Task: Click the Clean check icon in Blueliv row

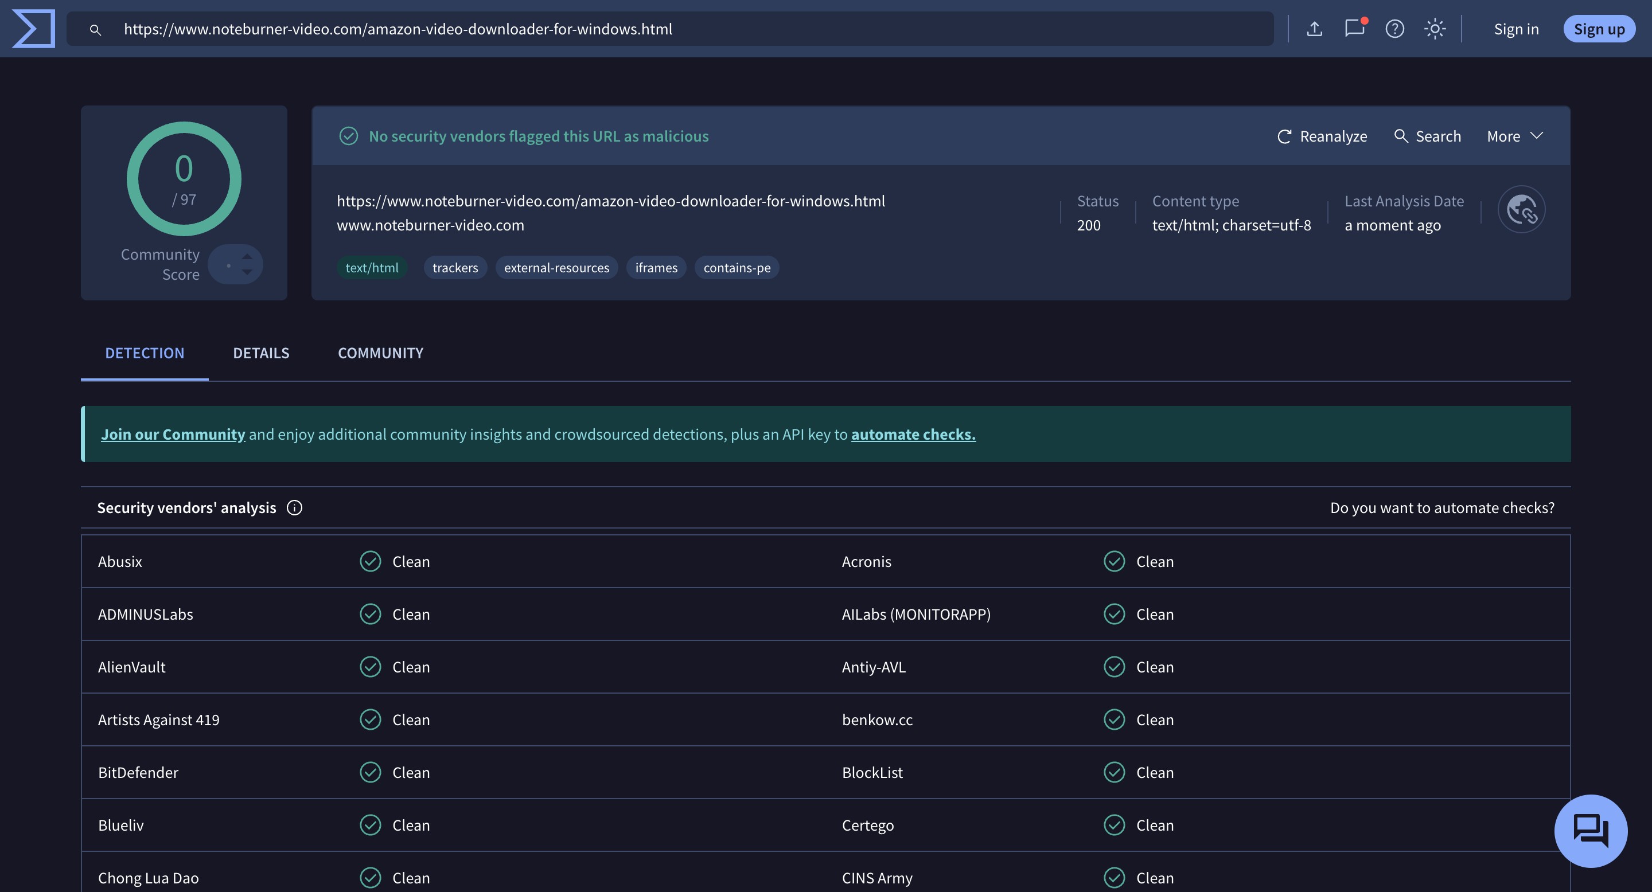Action: (370, 825)
